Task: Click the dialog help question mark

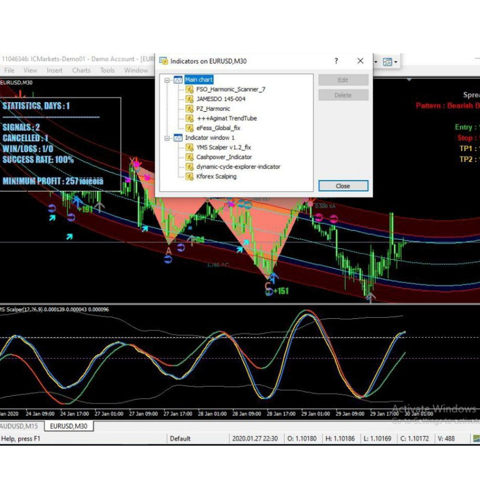Action: pyautogui.click(x=335, y=61)
